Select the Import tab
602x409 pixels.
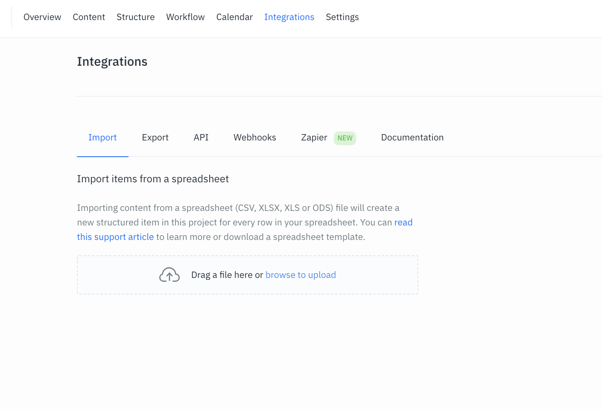coord(102,137)
